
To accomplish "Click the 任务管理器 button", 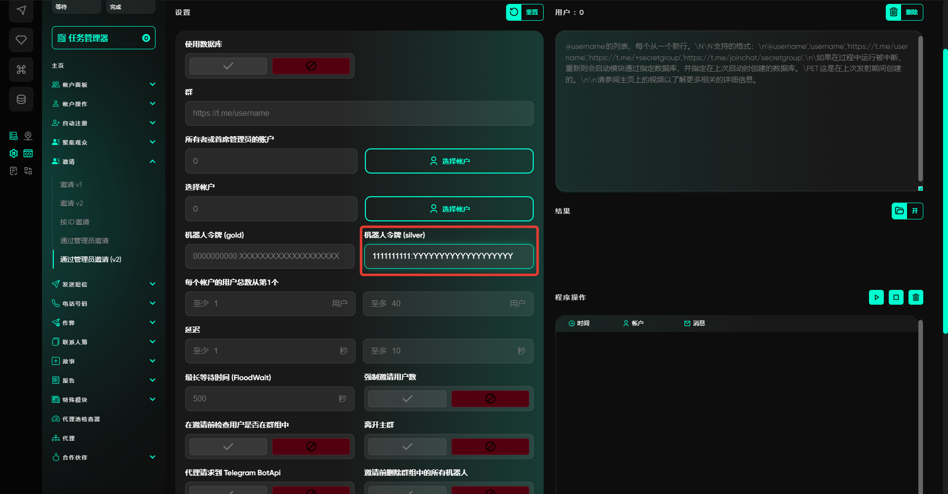I will pyautogui.click(x=103, y=38).
